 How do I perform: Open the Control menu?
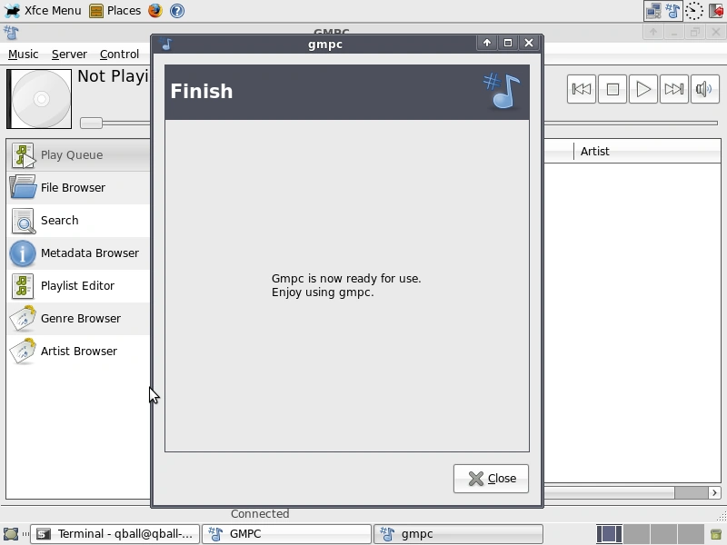(119, 54)
